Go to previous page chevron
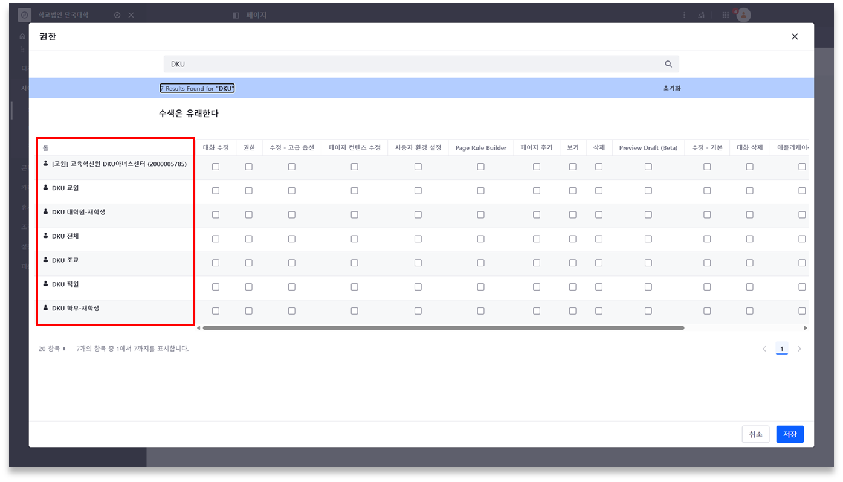 pyautogui.click(x=764, y=349)
